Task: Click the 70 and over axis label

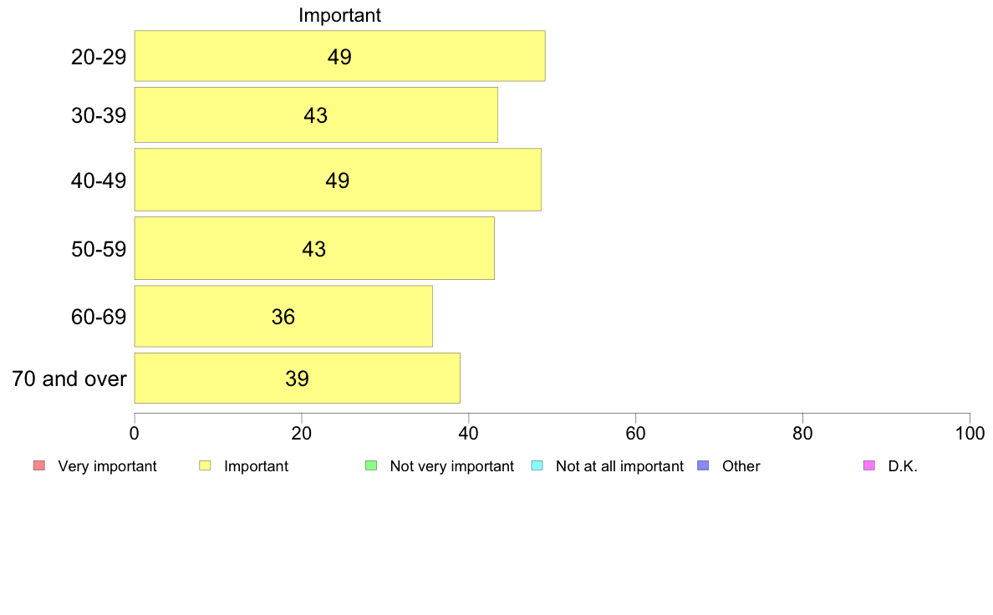Action: pyautogui.click(x=69, y=379)
